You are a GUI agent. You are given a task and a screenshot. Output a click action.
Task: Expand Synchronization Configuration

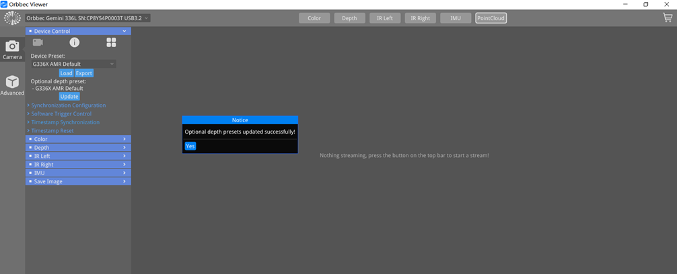click(x=68, y=105)
